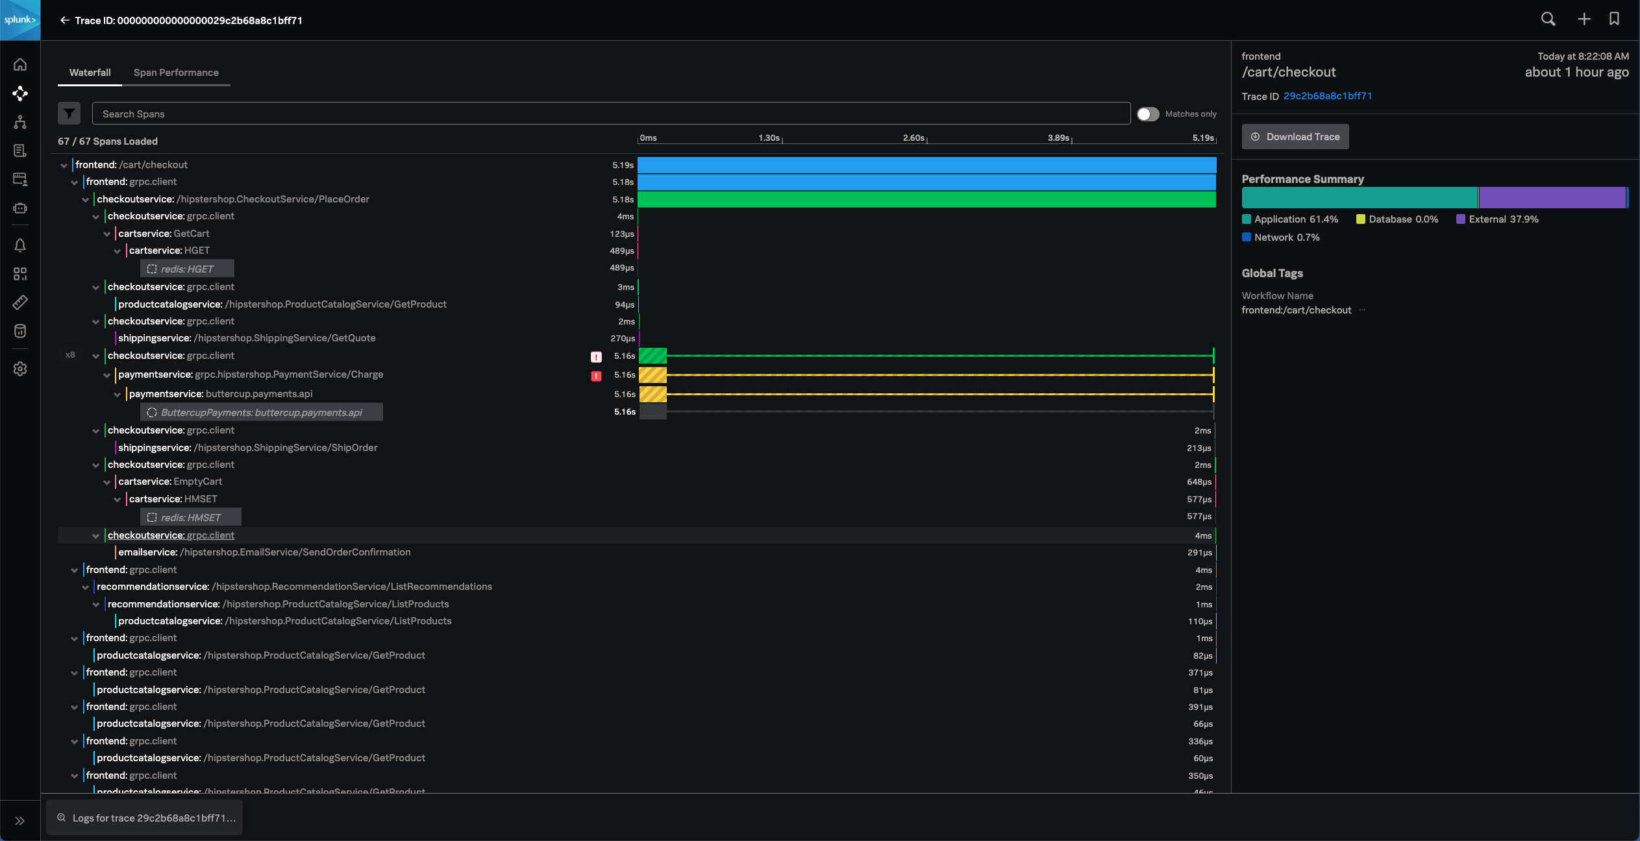Toggle visibility of the error badge on paymentservice Charge
Viewport: 1640px width, 841px height.
click(x=595, y=376)
